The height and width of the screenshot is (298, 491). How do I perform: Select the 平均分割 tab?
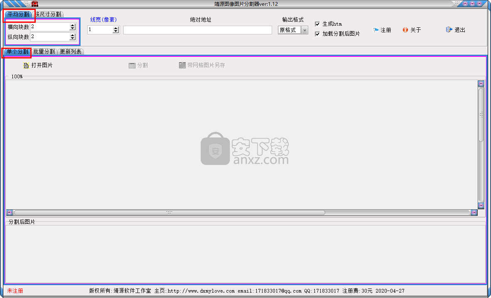tap(18, 15)
